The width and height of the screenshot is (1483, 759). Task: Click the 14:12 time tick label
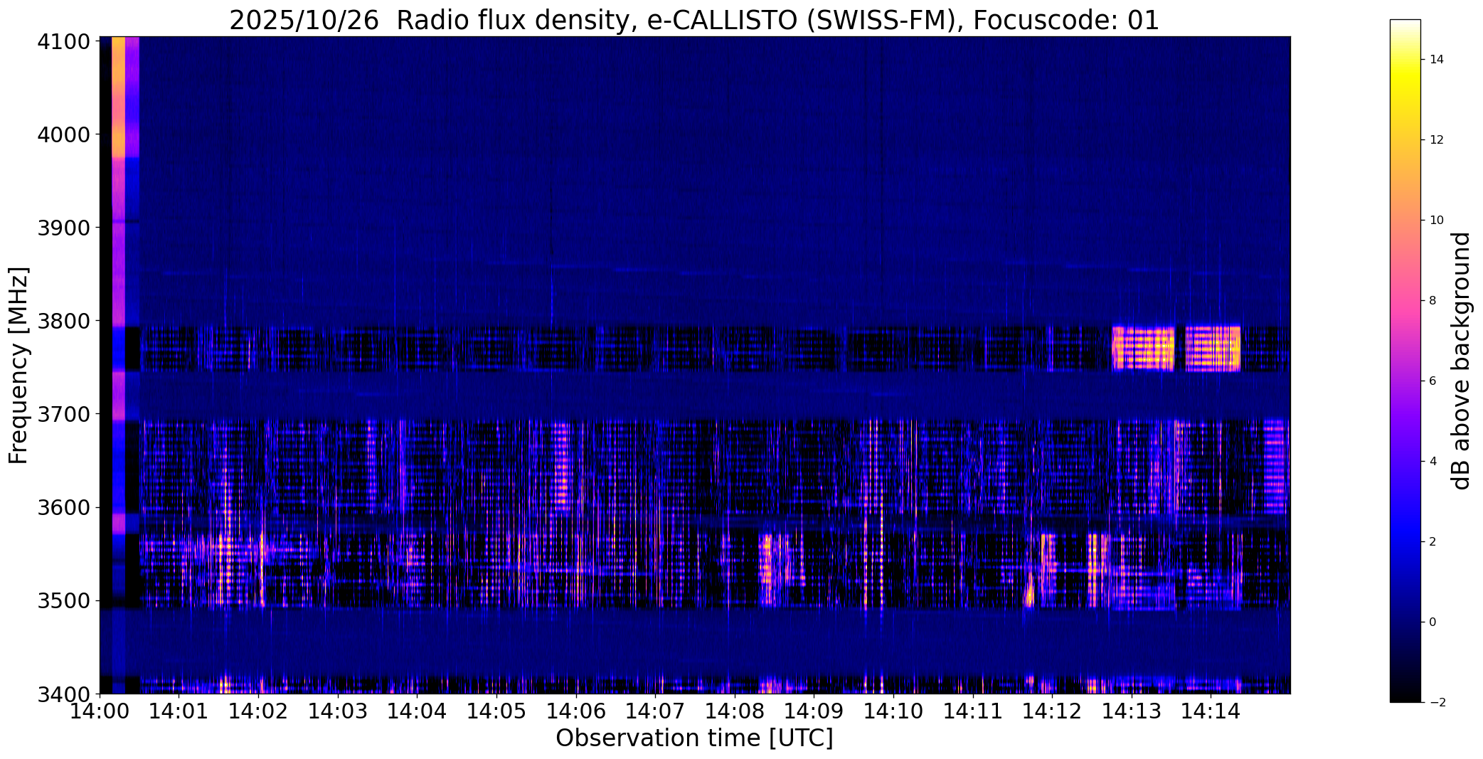tap(1052, 711)
